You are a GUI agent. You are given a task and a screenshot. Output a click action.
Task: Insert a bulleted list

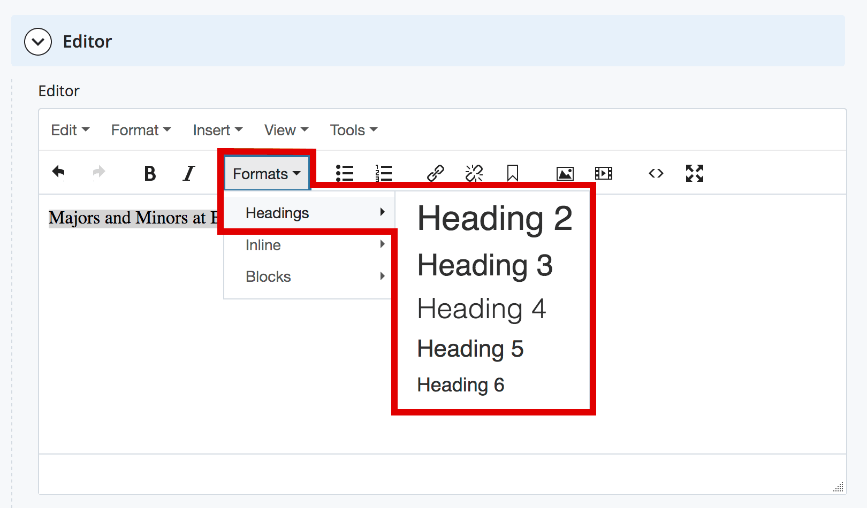[x=344, y=173]
